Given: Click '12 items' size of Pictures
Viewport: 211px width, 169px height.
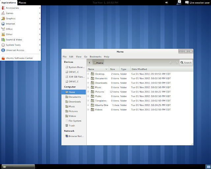Looking at the screenshot, I should click(114, 92).
